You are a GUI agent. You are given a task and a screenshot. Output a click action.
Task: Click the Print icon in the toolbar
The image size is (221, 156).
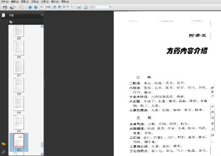point(5,7)
